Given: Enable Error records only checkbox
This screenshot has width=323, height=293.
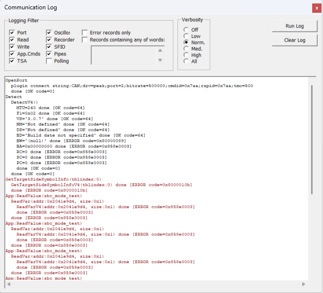Looking at the screenshot, I should [85, 32].
